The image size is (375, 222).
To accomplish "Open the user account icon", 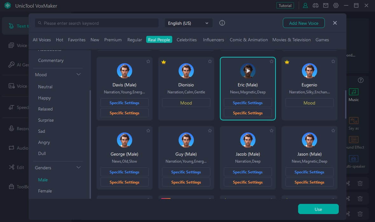I will 305,6.
